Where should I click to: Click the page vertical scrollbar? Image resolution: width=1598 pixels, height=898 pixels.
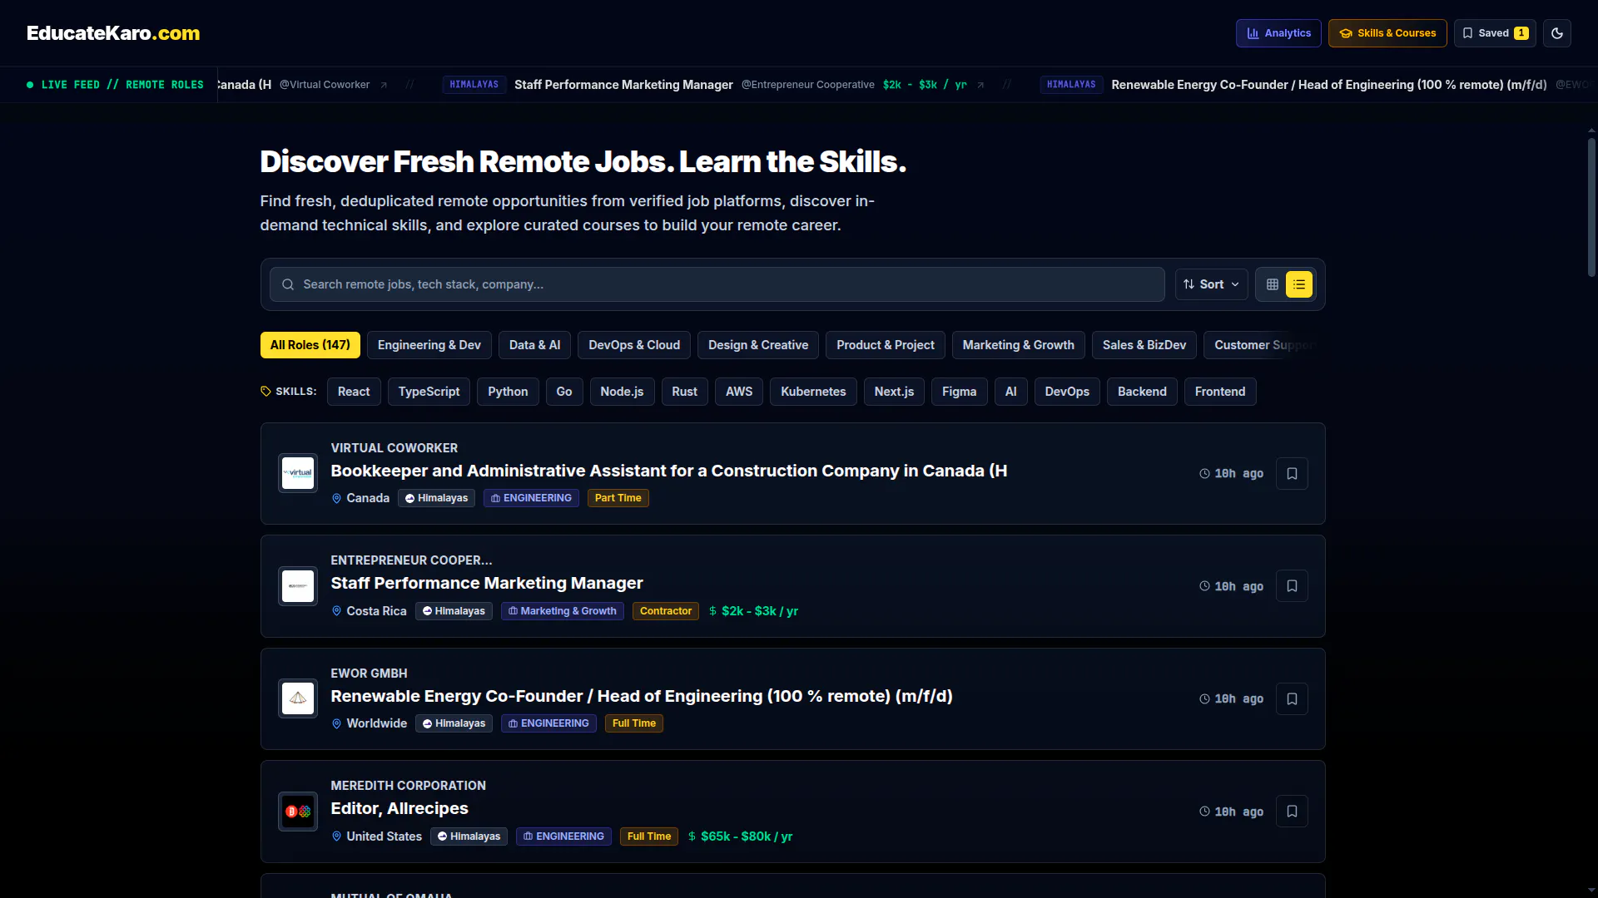pyautogui.click(x=1591, y=208)
